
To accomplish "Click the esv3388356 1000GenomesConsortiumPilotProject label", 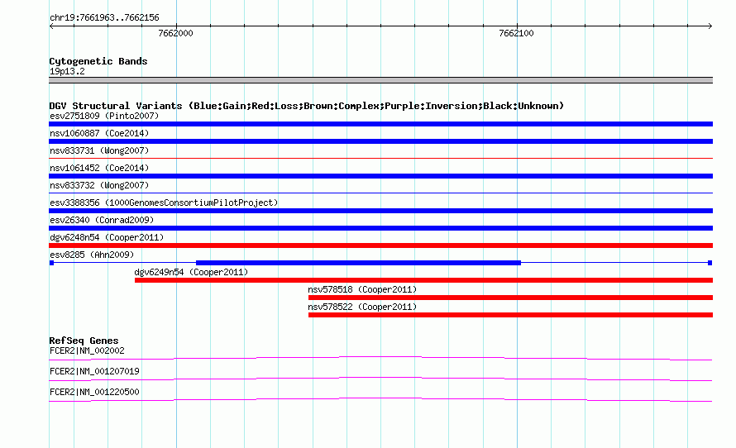I will 164,203.
